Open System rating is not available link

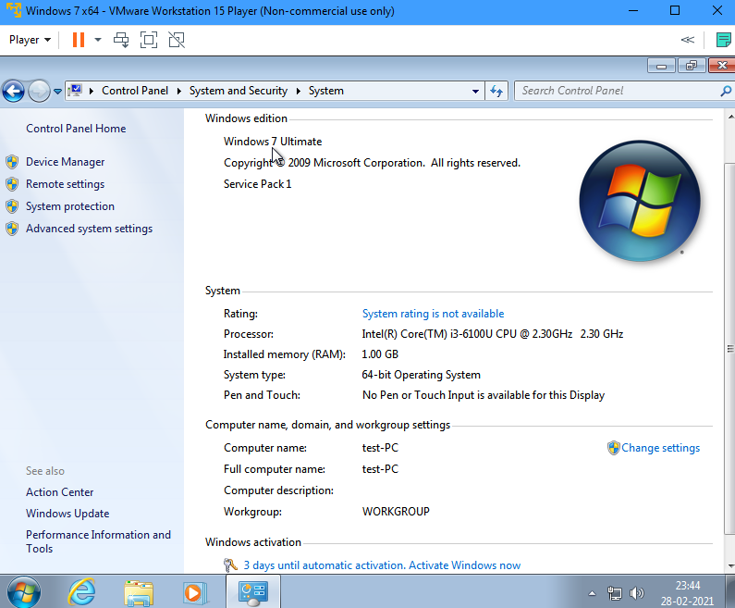point(433,314)
